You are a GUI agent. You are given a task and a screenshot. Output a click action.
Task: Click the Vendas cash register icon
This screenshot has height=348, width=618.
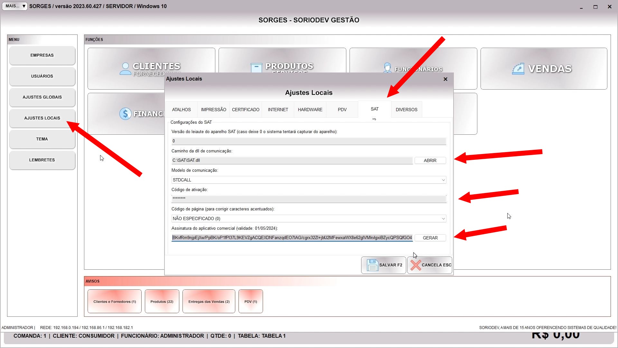[x=518, y=69]
